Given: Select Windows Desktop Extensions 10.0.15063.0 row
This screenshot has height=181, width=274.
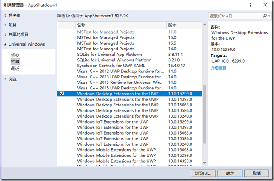Looking at the screenshot, I should tap(130, 105).
